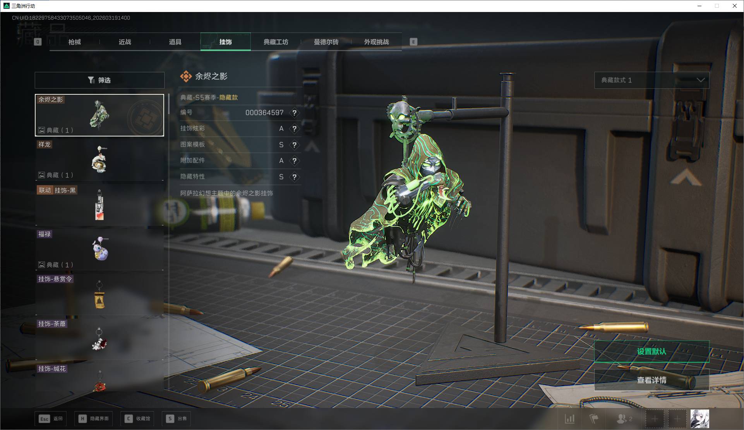The image size is (744, 430).
Task: Minimize the 三角洲行动 window
Action: [x=699, y=6]
